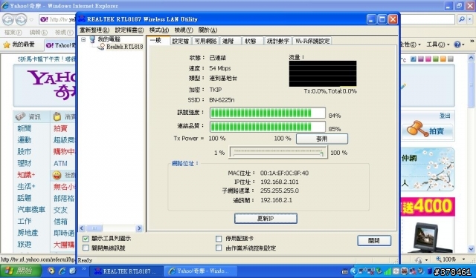Launch Internet Explorer from the quick launch bar

62,271
